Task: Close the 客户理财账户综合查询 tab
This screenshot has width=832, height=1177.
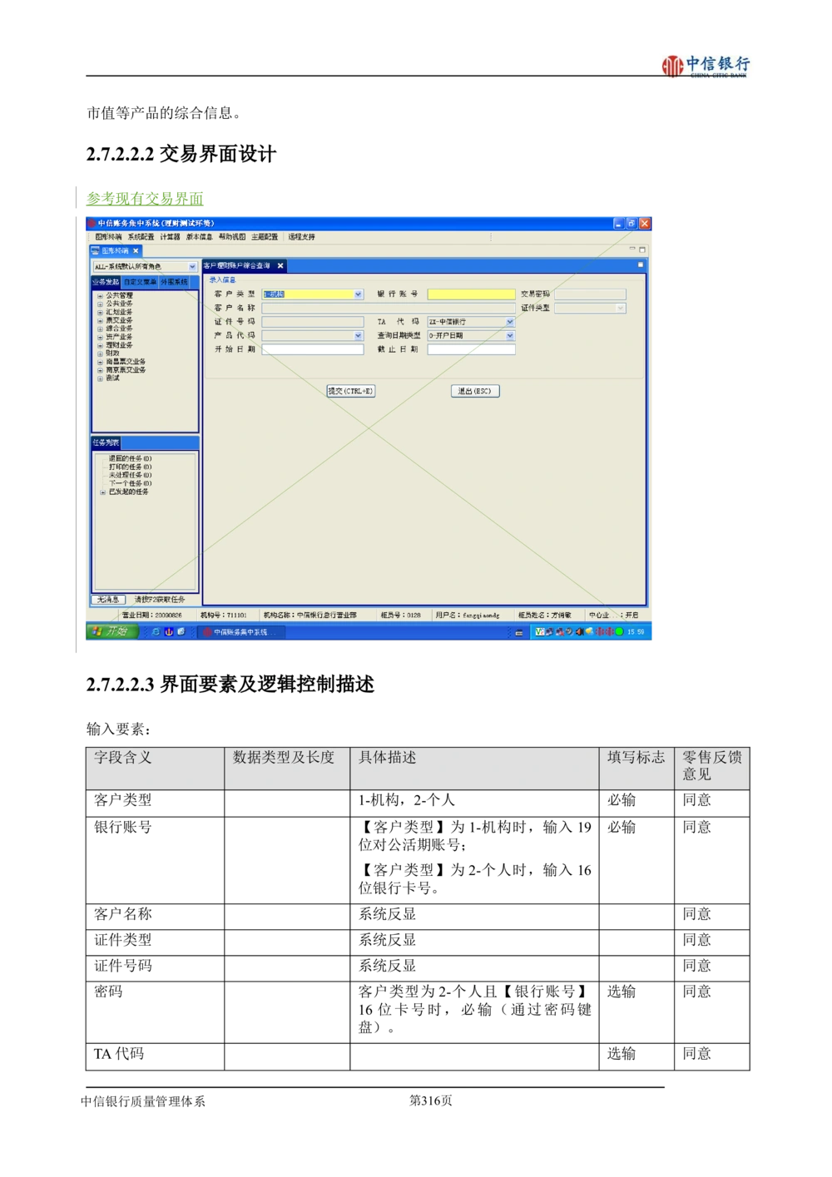Action: [280, 266]
